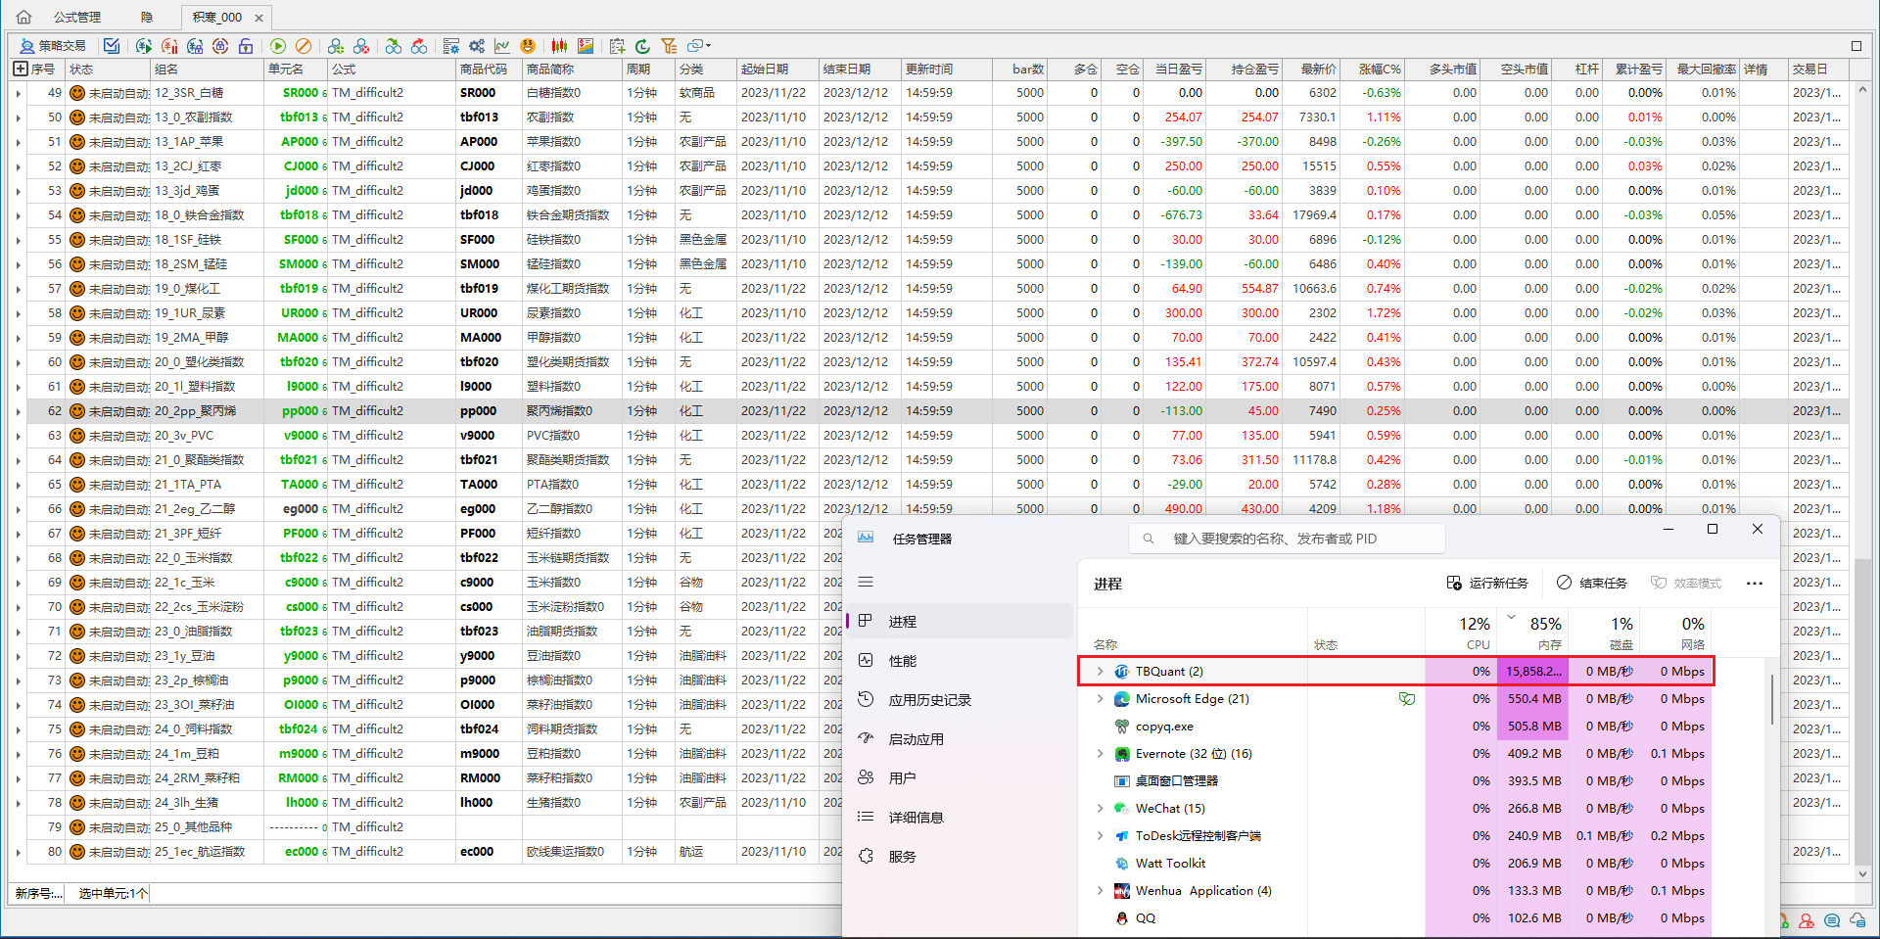Viewport: 1880px width, 939px height.
Task: Open the Task Manager more options ellipsis
Action: pos(1754,583)
